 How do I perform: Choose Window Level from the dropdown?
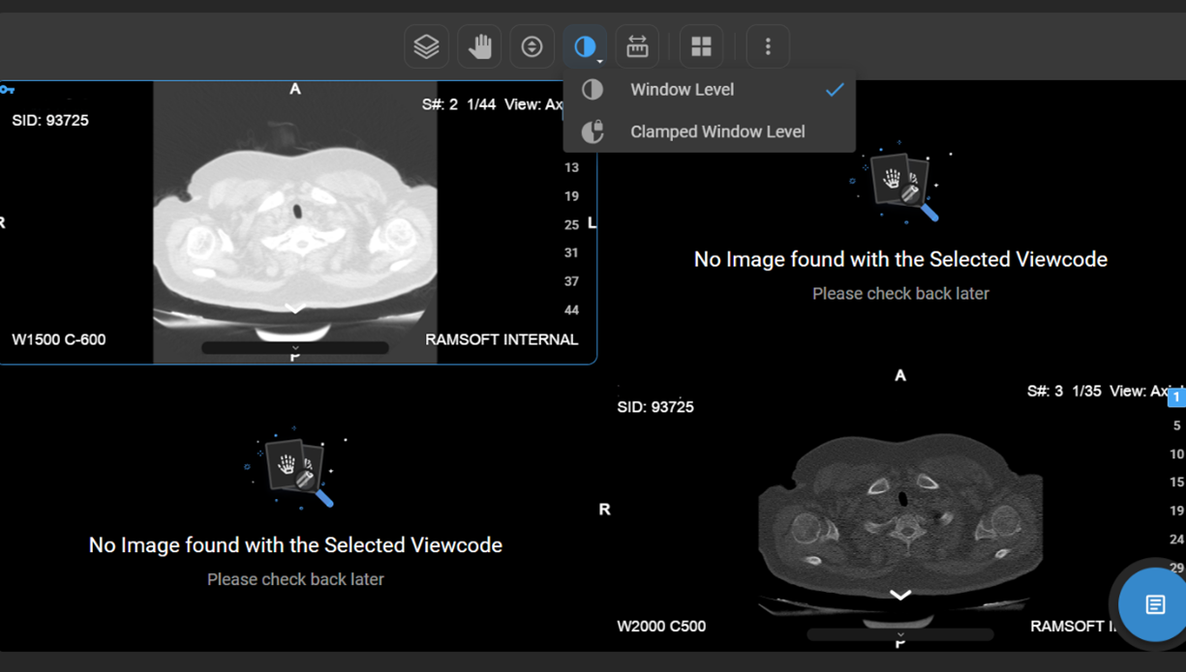[682, 90]
